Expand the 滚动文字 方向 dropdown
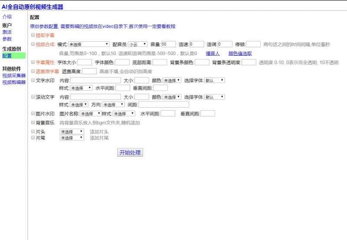Image resolution: width=347 pixels, height=240 pixels. [114, 105]
